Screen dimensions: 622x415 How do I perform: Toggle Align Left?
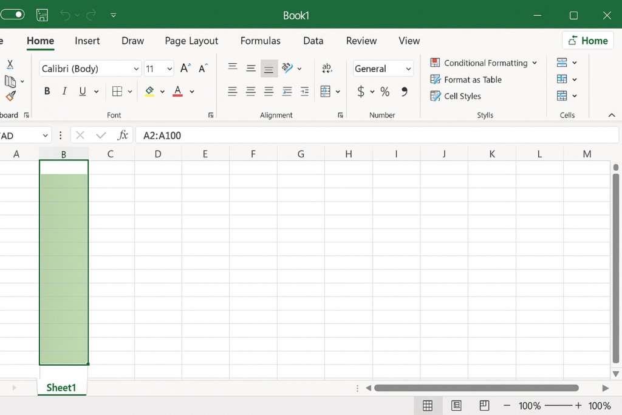[233, 91]
